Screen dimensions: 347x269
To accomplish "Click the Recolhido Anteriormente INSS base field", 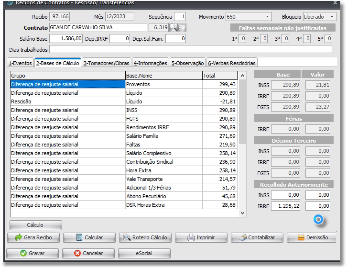I will coord(285,195).
